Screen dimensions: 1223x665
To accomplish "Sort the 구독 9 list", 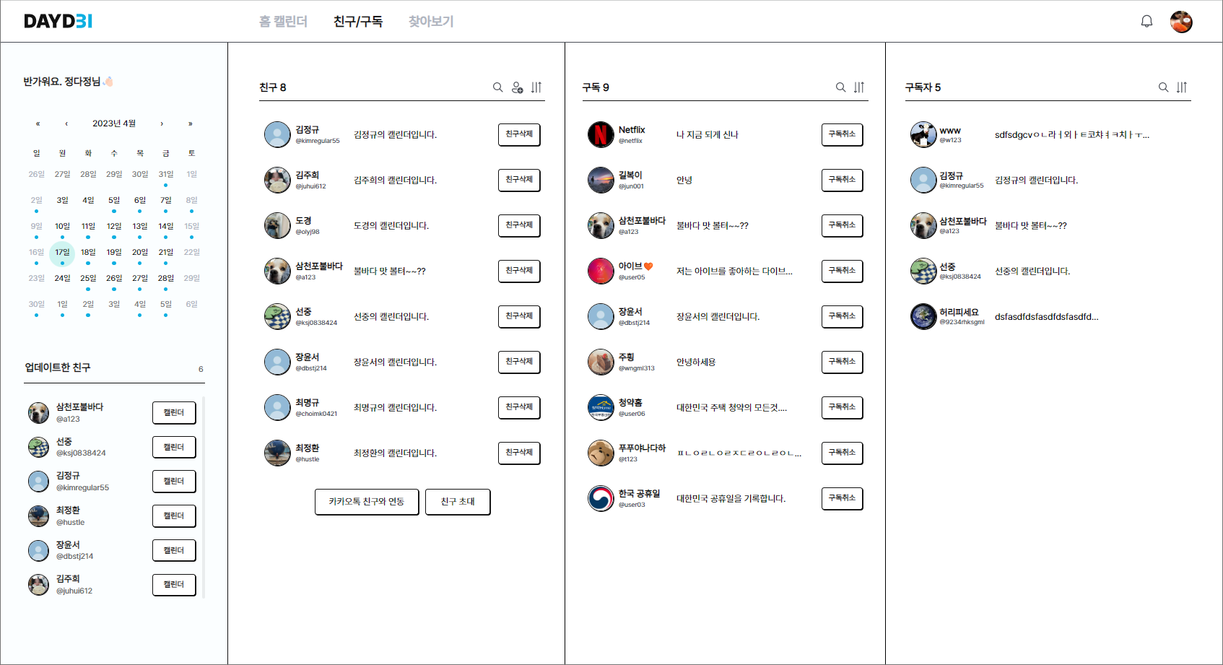I will pos(859,87).
